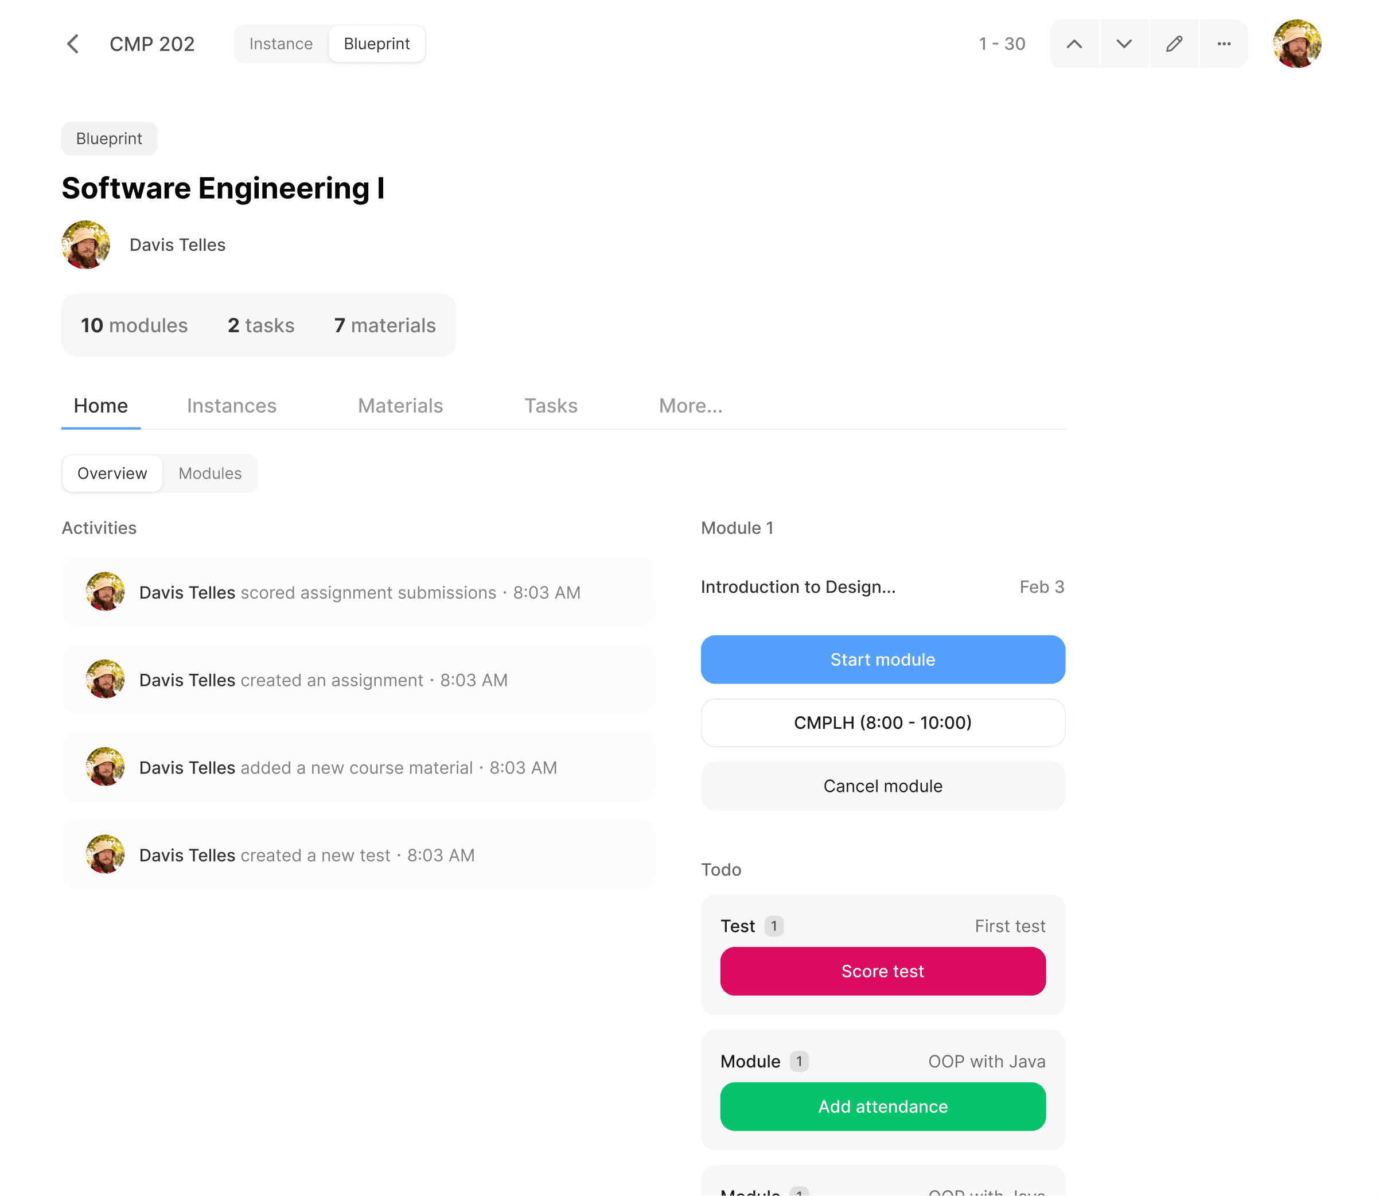Open the Tasks tab
1379x1196 pixels.
[551, 406]
